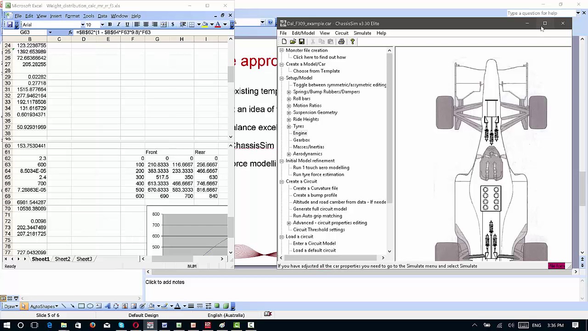Open Excel Tools menu
Image resolution: width=588 pixels, height=331 pixels.
[x=88, y=16]
